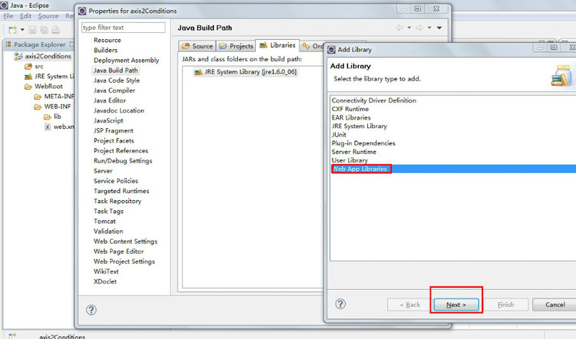Open the New toolbar dropdown arrow
The width and height of the screenshot is (576, 339).
[22, 30]
